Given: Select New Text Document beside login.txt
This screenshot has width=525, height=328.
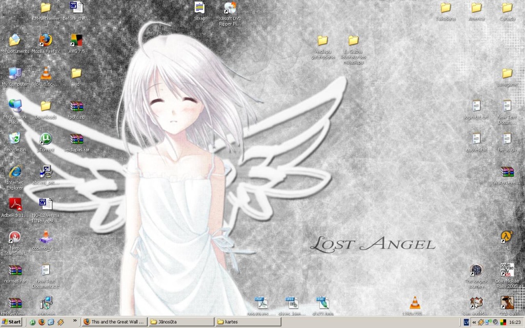Looking at the screenshot, I should tap(507, 112).
